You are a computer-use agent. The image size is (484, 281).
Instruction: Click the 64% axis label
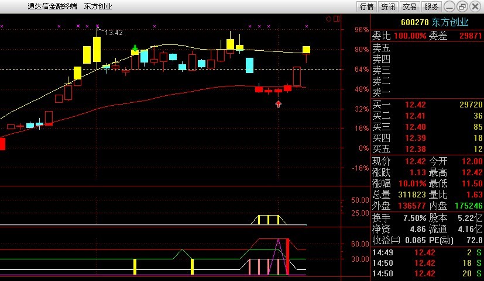pos(362,70)
